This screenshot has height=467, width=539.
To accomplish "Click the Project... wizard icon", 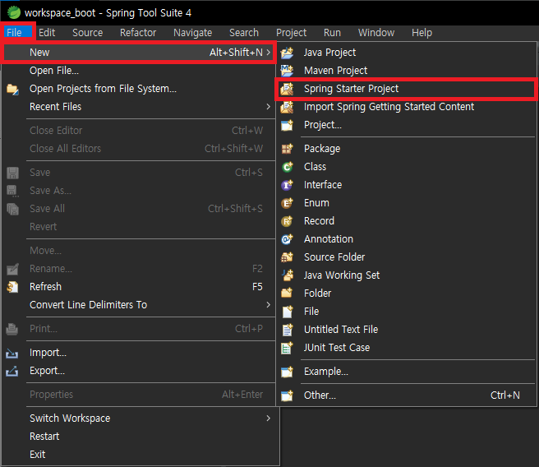I will pos(287,125).
